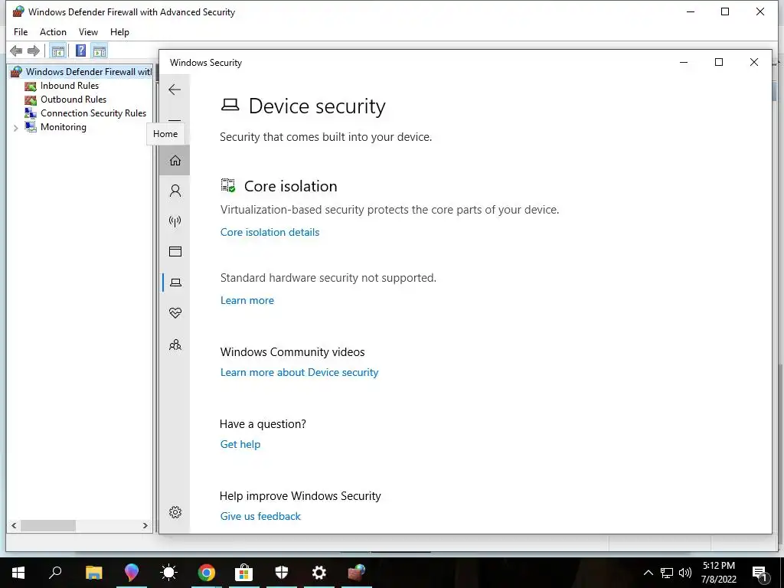Click 'Standard hardware security not supported.' text
The width and height of the screenshot is (784, 588).
tap(328, 278)
